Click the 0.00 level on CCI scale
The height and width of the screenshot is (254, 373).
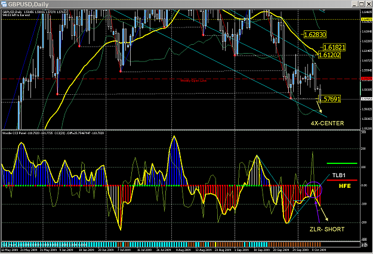[365, 185]
